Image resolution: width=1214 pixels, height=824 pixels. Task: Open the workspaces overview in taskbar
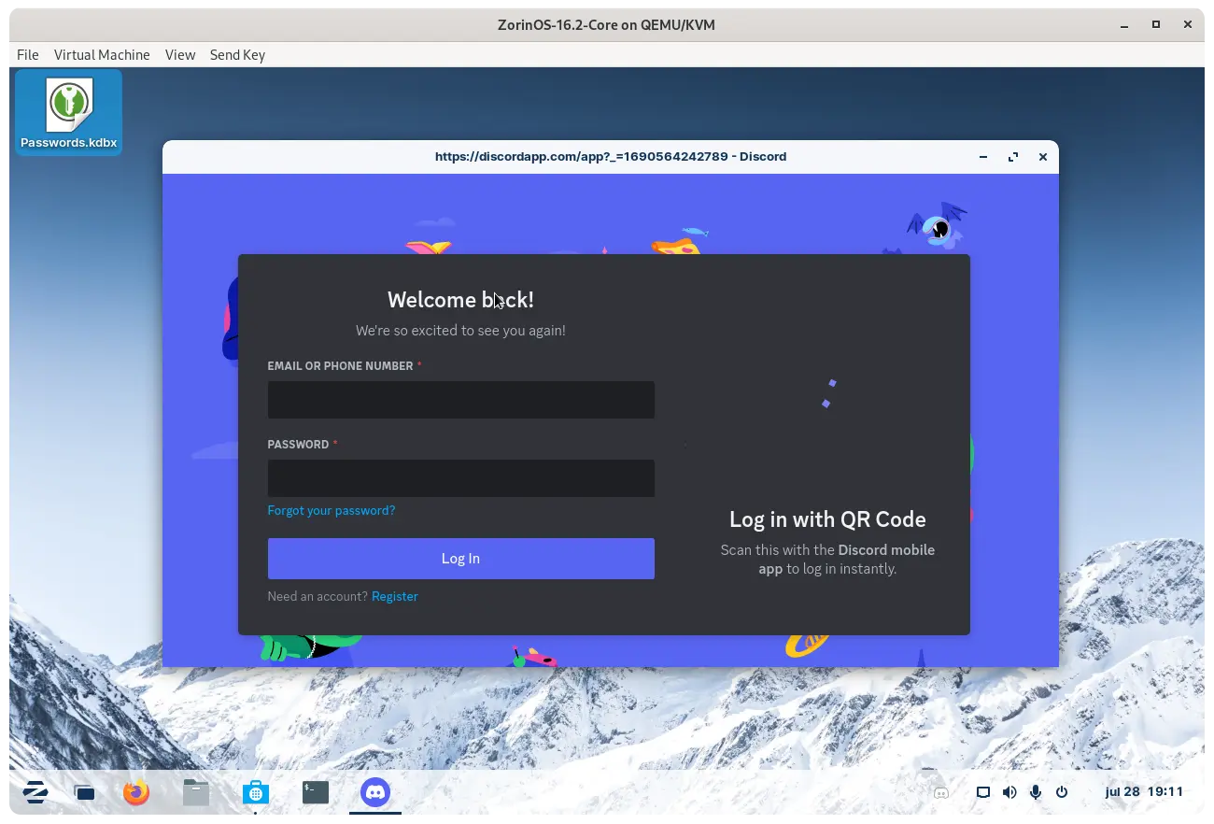tap(85, 793)
